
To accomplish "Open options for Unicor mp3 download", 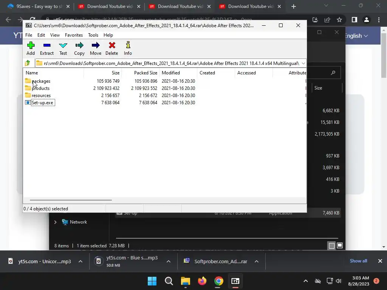I will pos(80,261).
